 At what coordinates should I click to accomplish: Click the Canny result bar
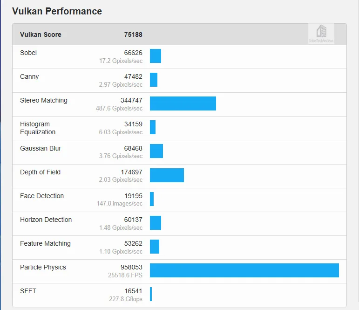[154, 80]
